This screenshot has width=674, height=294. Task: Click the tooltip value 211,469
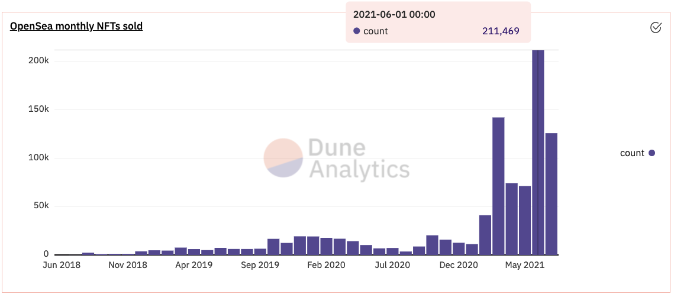point(501,31)
